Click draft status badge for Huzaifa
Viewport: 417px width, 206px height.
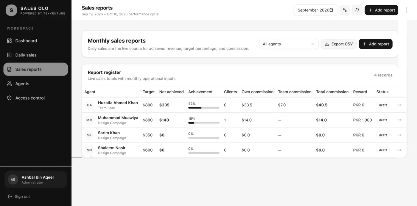[x=383, y=105]
